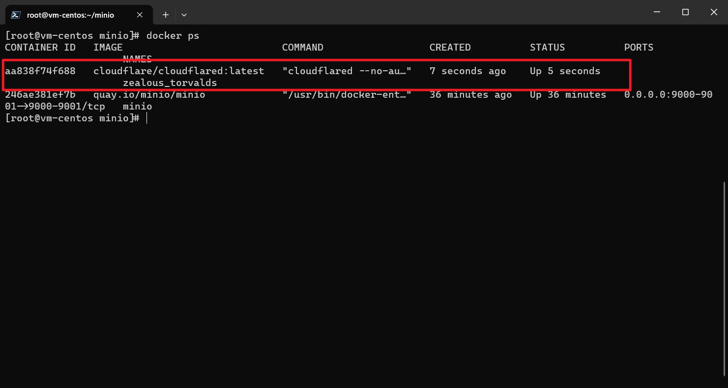Screen dimensions: 728x388
Task: Maximize the terminal window
Action: (x=685, y=12)
